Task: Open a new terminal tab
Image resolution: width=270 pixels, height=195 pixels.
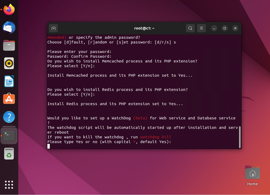Action: (x=53, y=28)
